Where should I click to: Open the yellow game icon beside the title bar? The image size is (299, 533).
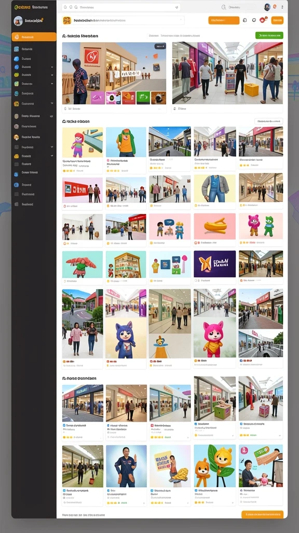tap(67, 20)
